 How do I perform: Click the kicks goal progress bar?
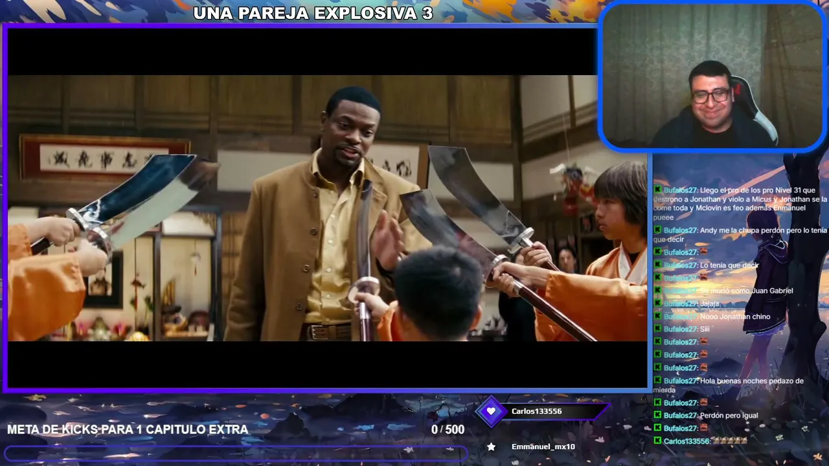(236, 453)
